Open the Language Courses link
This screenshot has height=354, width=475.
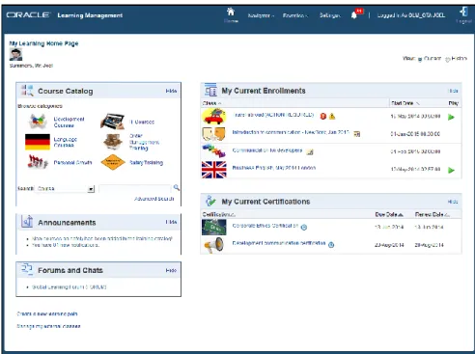66,142
